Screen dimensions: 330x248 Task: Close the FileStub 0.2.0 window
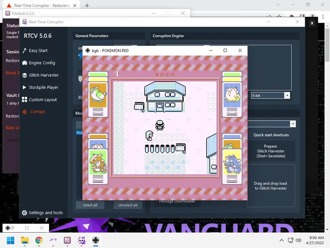183,13
